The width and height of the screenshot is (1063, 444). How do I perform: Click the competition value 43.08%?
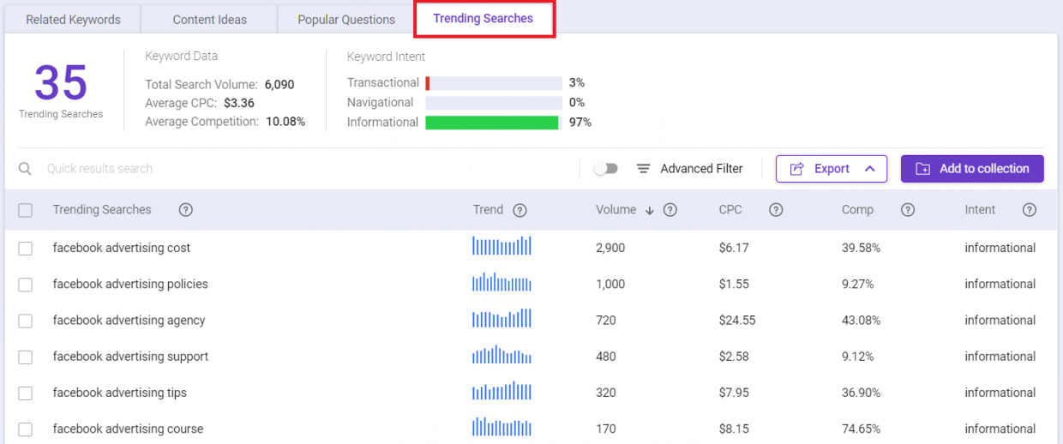pos(861,320)
